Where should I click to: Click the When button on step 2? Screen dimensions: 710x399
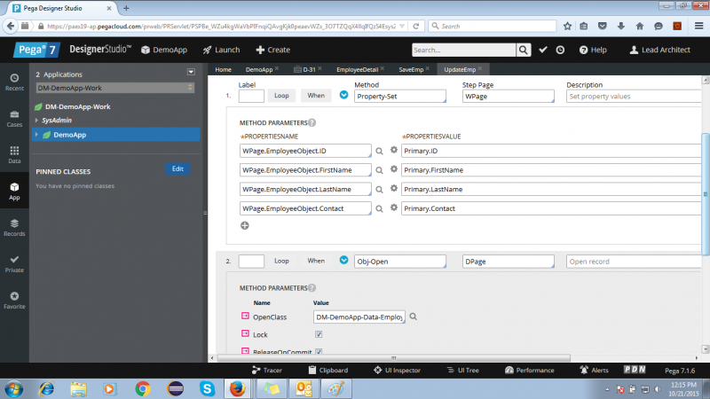tap(316, 261)
